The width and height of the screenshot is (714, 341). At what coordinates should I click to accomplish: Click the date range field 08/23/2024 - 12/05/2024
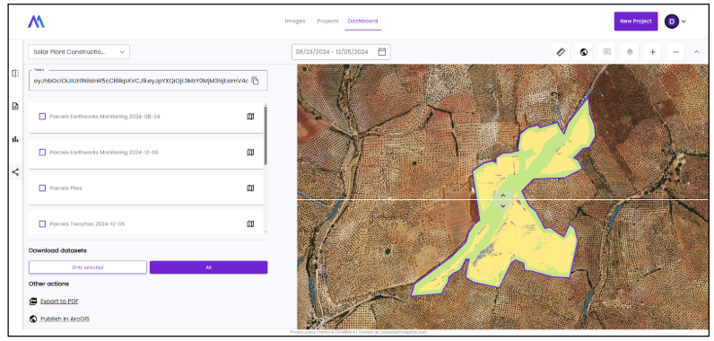(341, 52)
